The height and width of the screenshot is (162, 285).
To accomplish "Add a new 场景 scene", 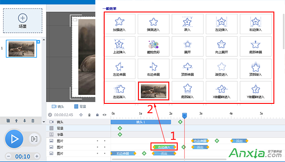I will (x=23, y=21).
